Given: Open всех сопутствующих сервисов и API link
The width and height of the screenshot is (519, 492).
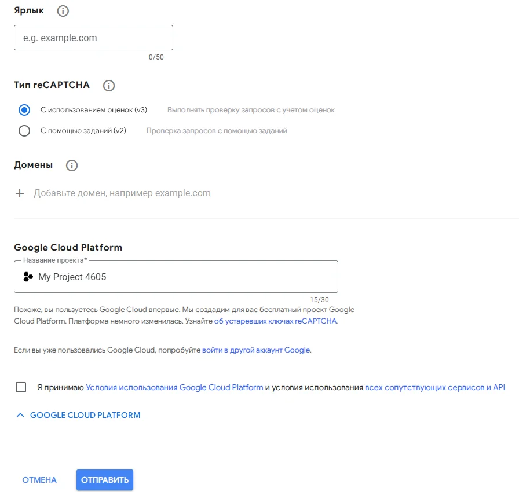Looking at the screenshot, I should (435, 387).
